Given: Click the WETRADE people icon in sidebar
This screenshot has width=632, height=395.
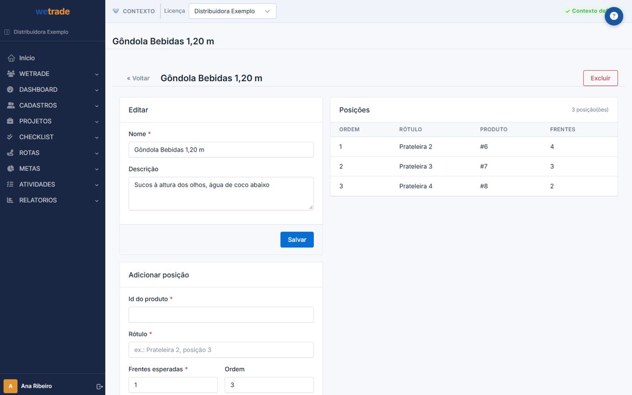Looking at the screenshot, I should click(11, 74).
